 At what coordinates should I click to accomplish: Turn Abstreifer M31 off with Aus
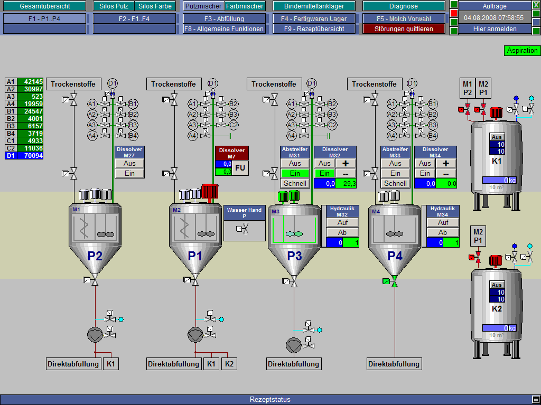295,164
